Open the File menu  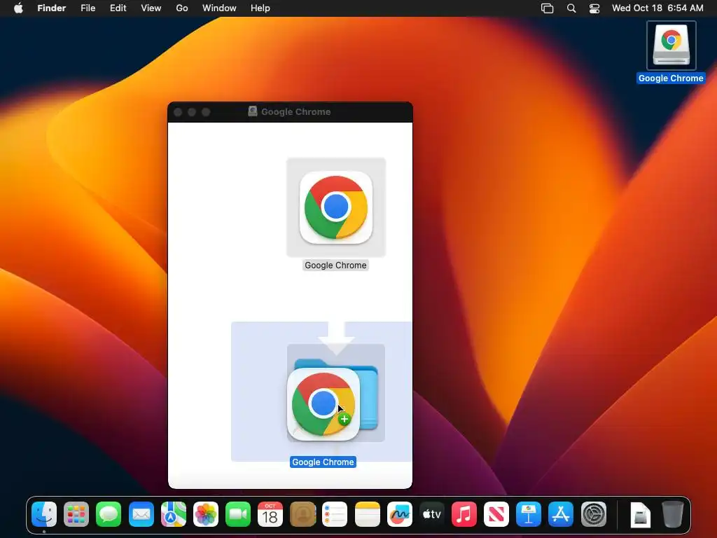tap(88, 8)
